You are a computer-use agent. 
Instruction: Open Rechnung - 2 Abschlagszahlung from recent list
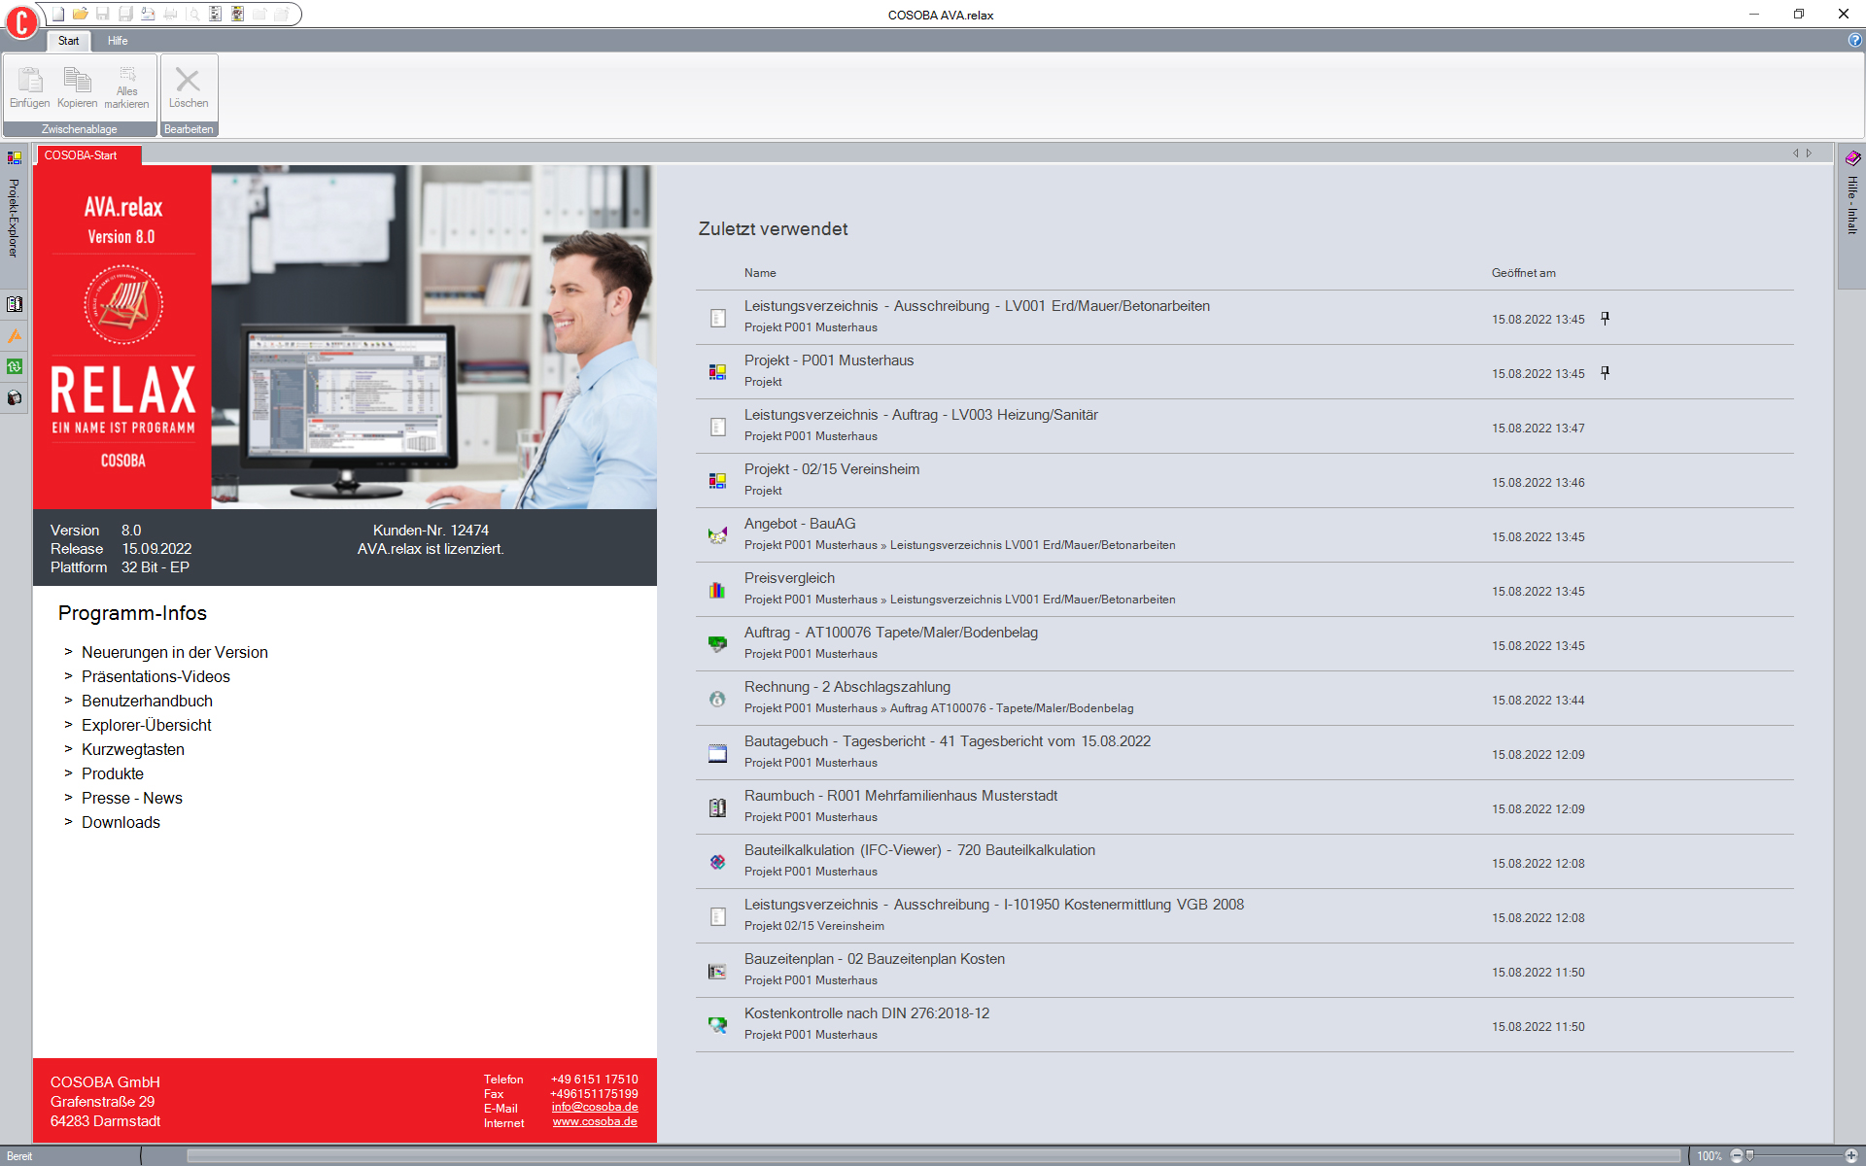click(847, 687)
